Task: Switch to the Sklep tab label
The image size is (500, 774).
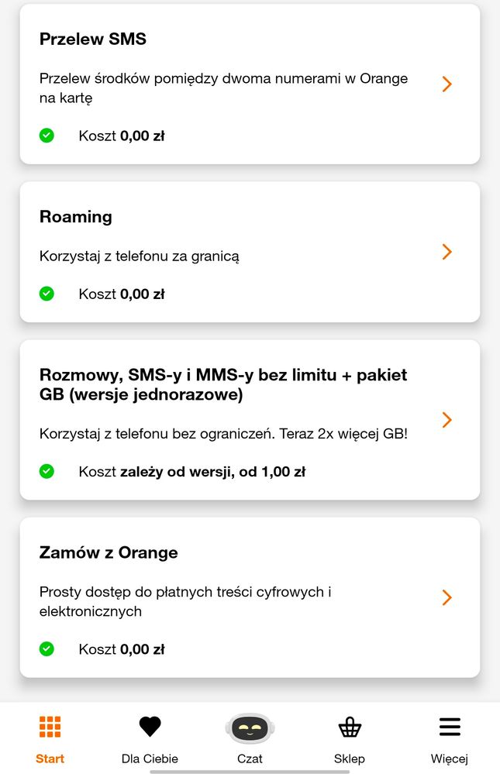Action: point(350,759)
